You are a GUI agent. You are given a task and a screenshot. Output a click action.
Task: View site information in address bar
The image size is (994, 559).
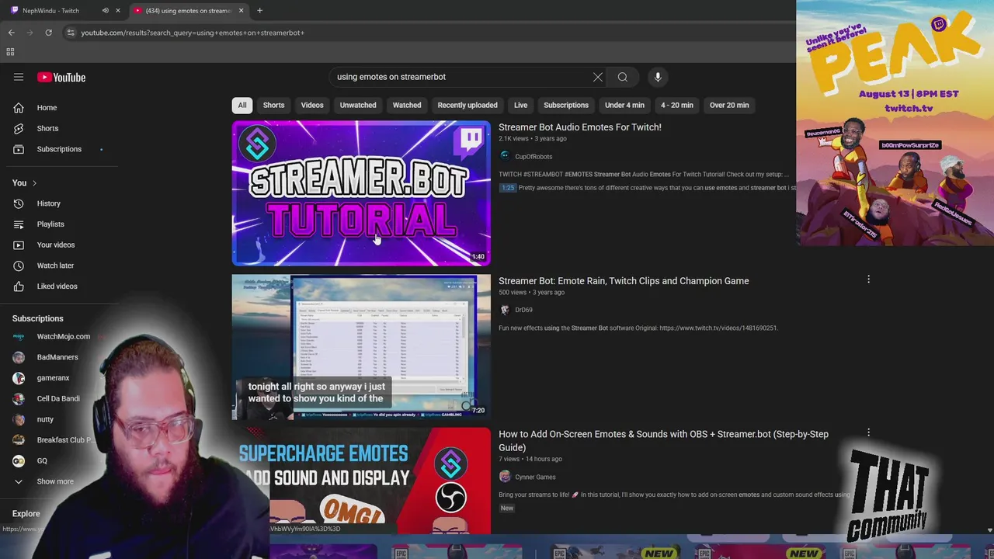click(71, 33)
